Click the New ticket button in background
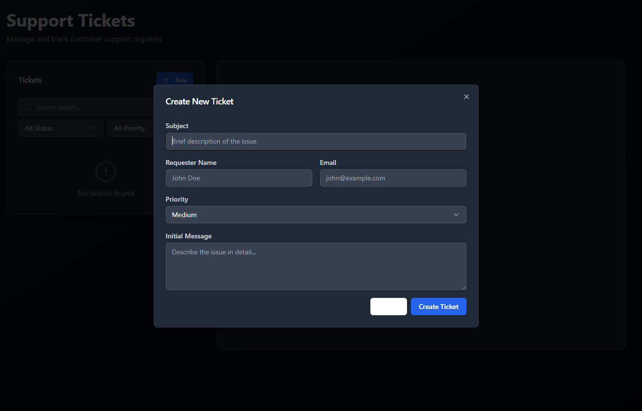Screen dimensions: 642x411 coord(175,80)
